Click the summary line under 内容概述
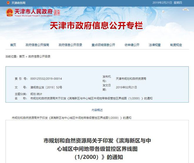 pyautogui.click(x=71, y=118)
